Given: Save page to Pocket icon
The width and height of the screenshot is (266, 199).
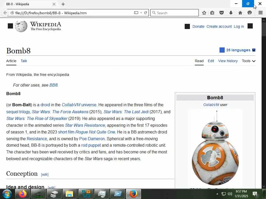Looking at the screenshot, I should (x=222, y=13).
